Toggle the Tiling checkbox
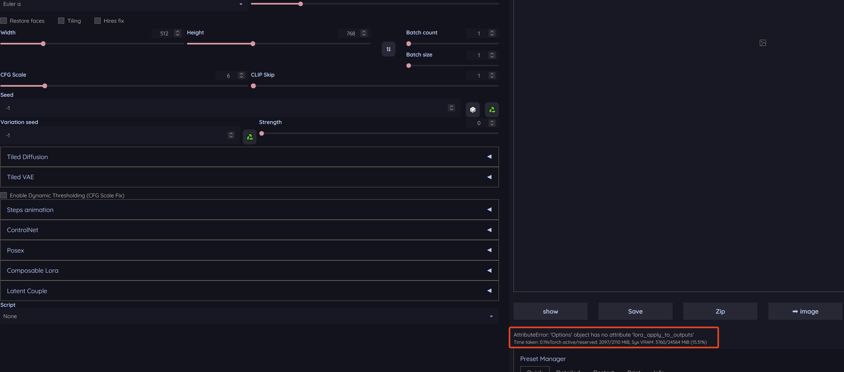Screen dimensions: 844x372 coord(61,21)
